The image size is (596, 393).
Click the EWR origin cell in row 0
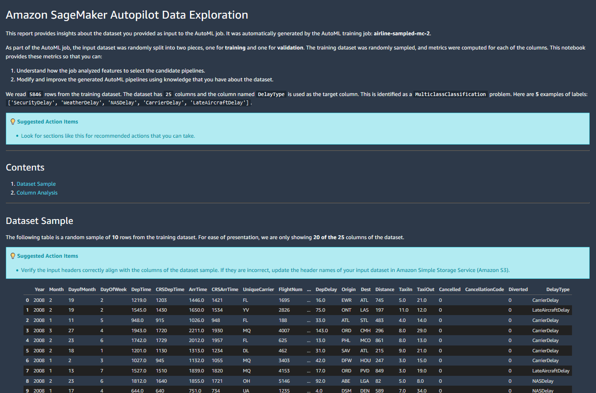346,299
